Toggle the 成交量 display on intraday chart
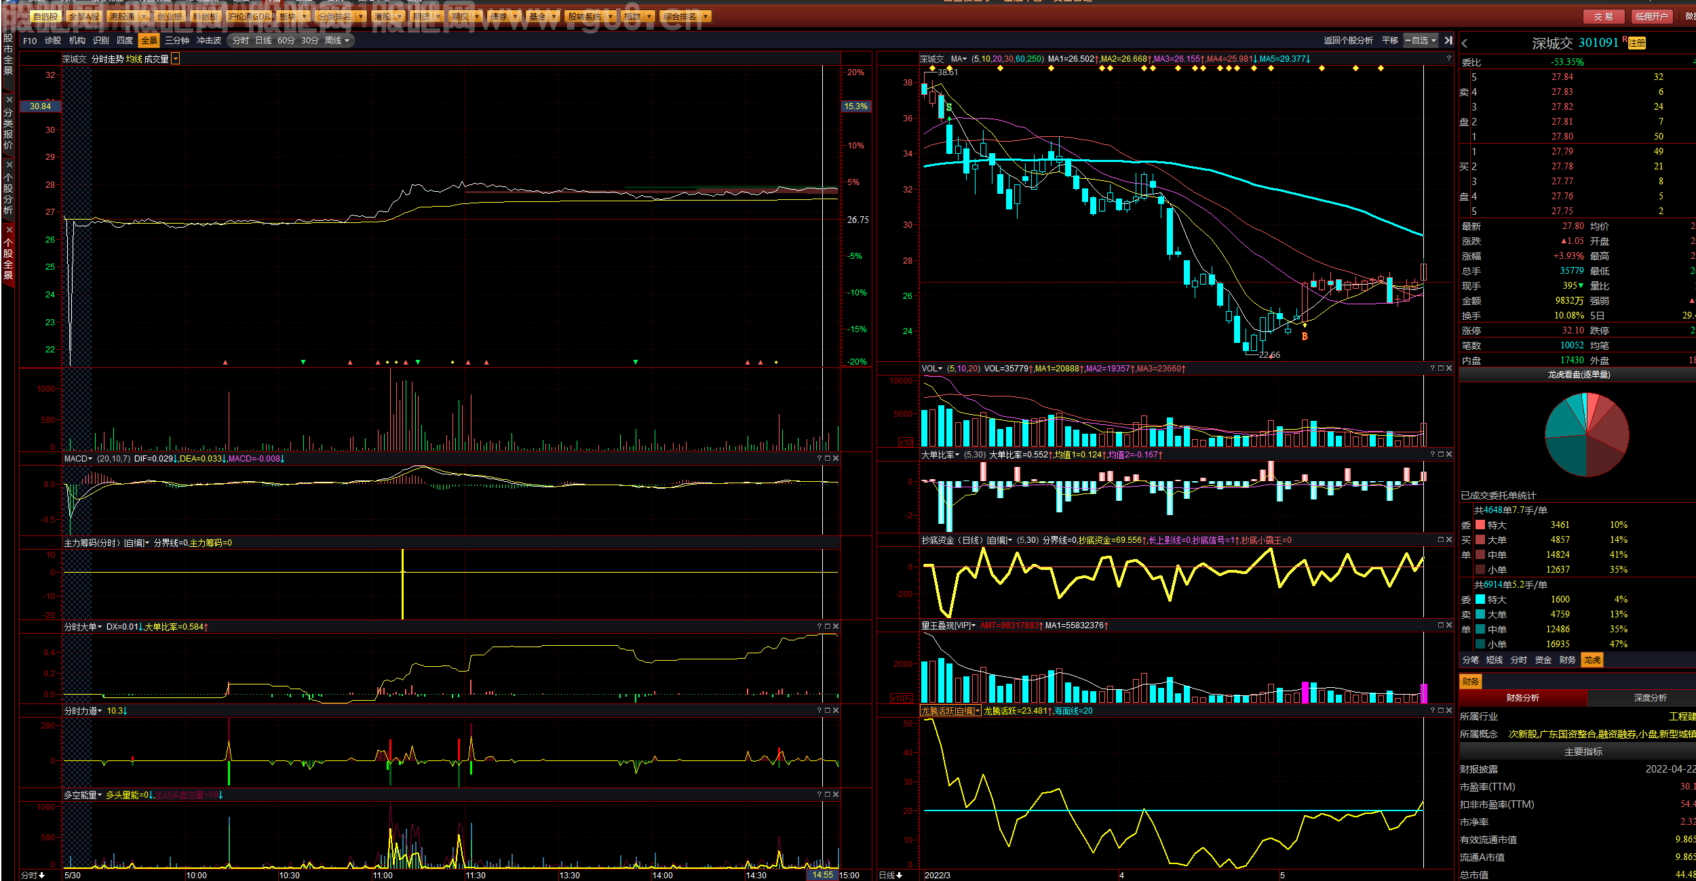This screenshot has height=881, width=1696. 156,59
